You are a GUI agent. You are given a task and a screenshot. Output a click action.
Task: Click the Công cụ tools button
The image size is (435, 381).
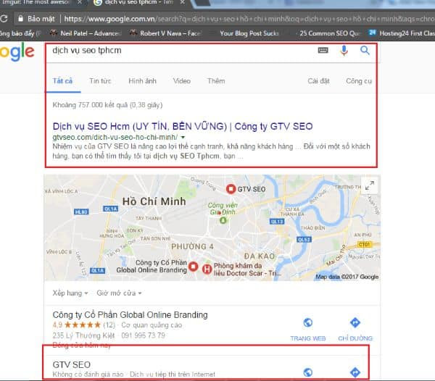(359, 81)
